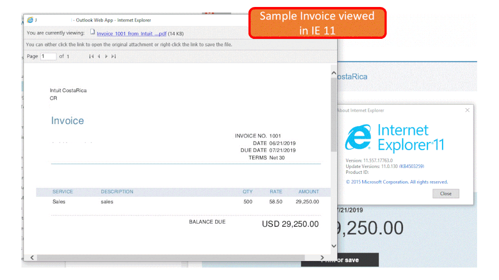
Task: Go to the next page arrow
Action: pyautogui.click(x=106, y=56)
